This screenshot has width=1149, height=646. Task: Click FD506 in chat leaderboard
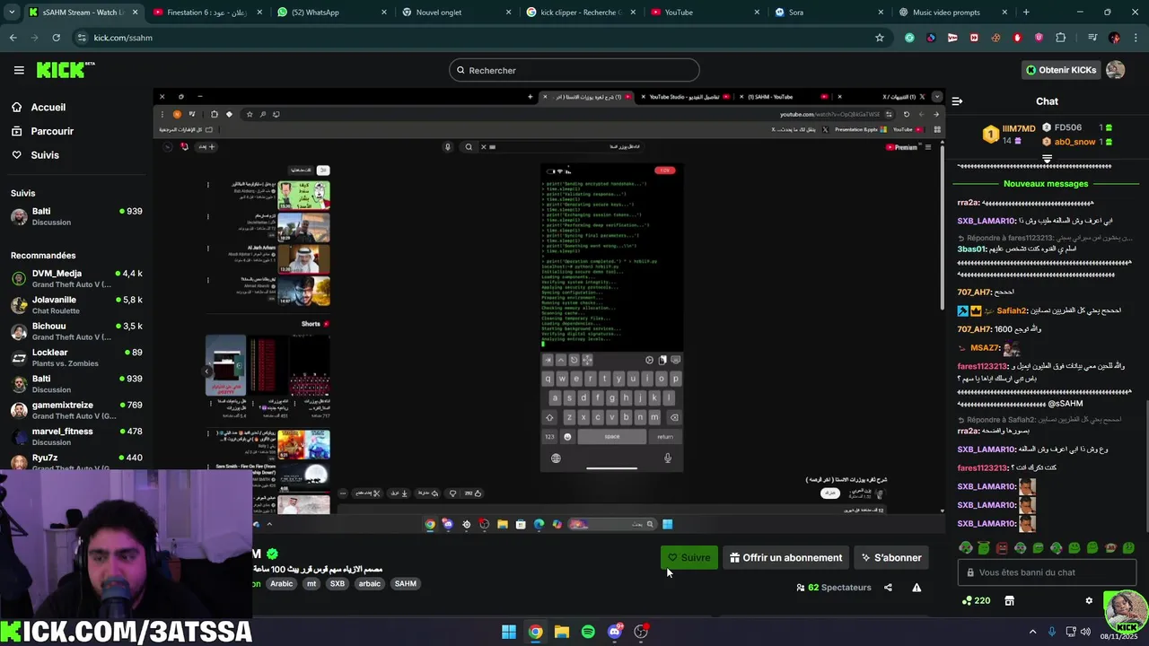click(x=1068, y=128)
